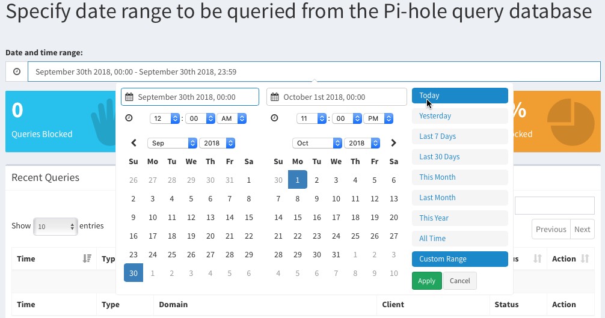Select Custom Range option
The width and height of the screenshot is (605, 318).
coord(459,259)
